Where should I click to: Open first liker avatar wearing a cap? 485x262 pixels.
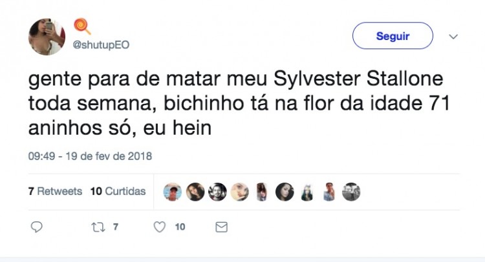pos(172,192)
